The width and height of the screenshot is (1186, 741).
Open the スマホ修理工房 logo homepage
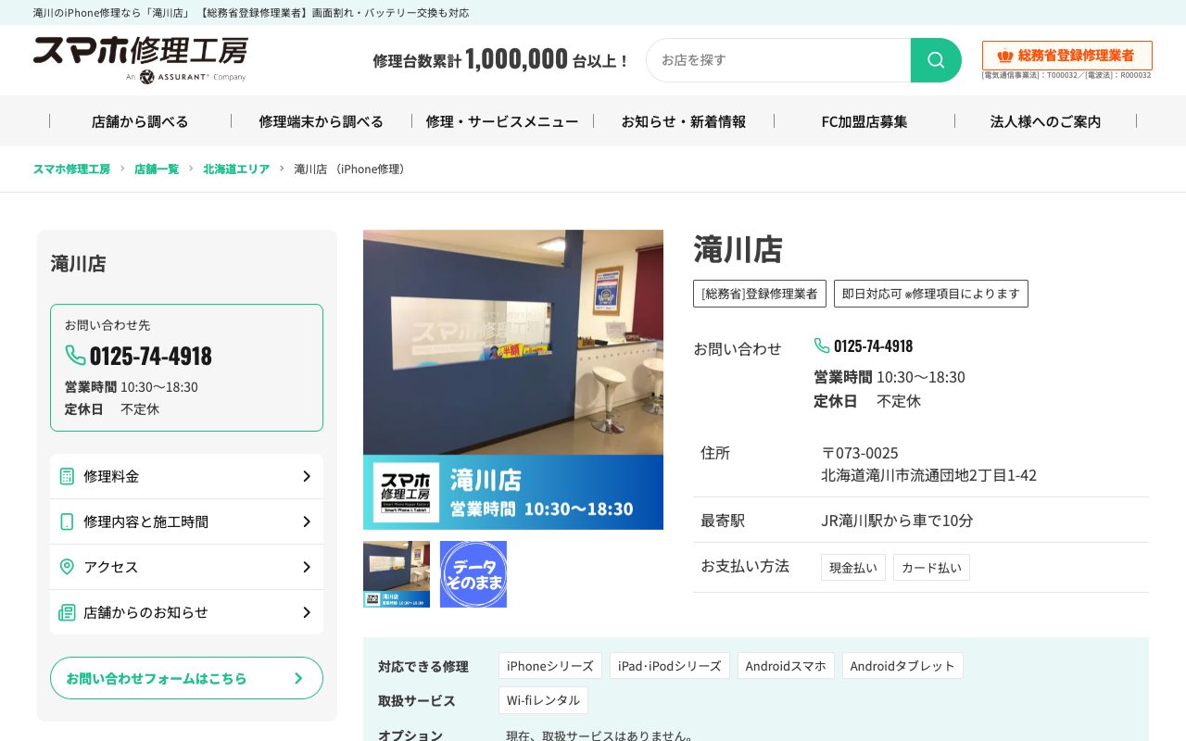(141, 60)
